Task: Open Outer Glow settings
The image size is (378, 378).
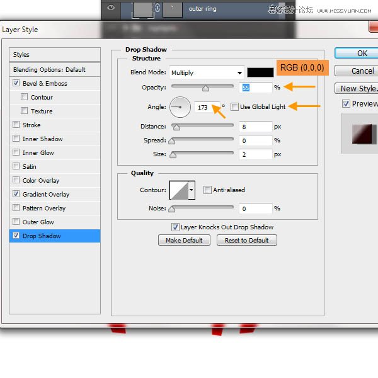Action: click(x=38, y=222)
